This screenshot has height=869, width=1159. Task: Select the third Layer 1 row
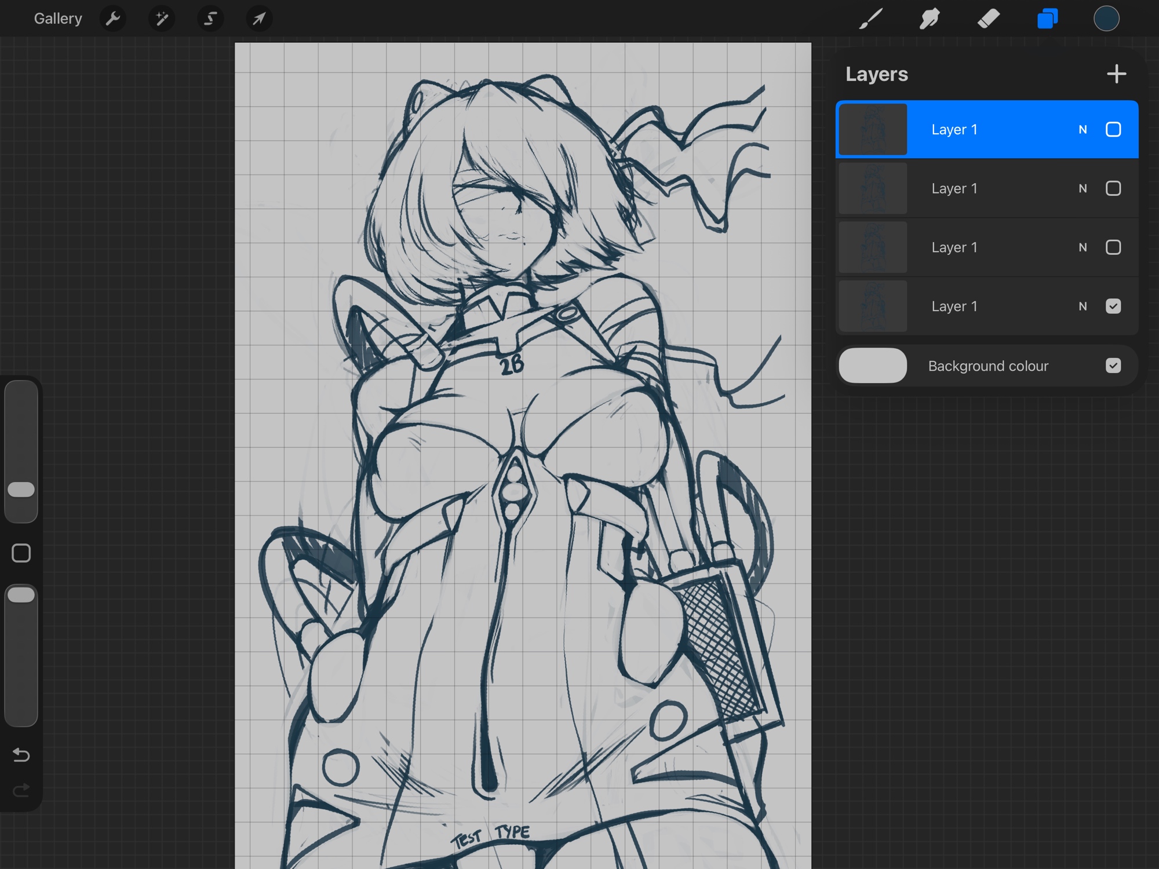(x=985, y=247)
